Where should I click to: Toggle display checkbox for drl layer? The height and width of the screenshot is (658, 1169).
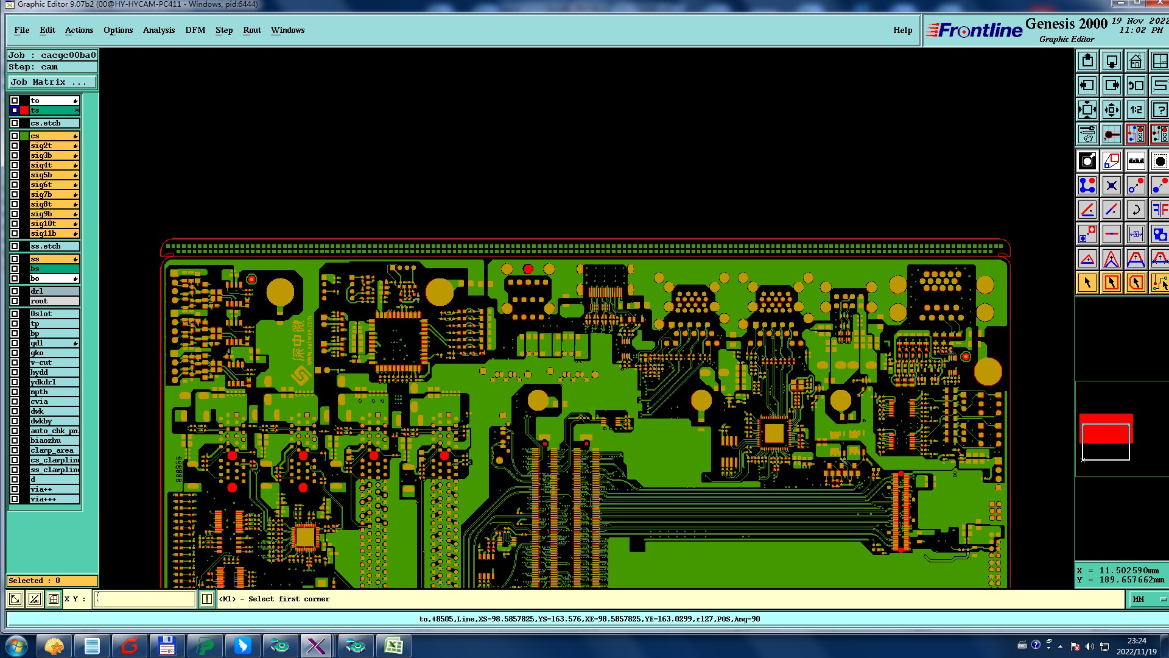15,291
